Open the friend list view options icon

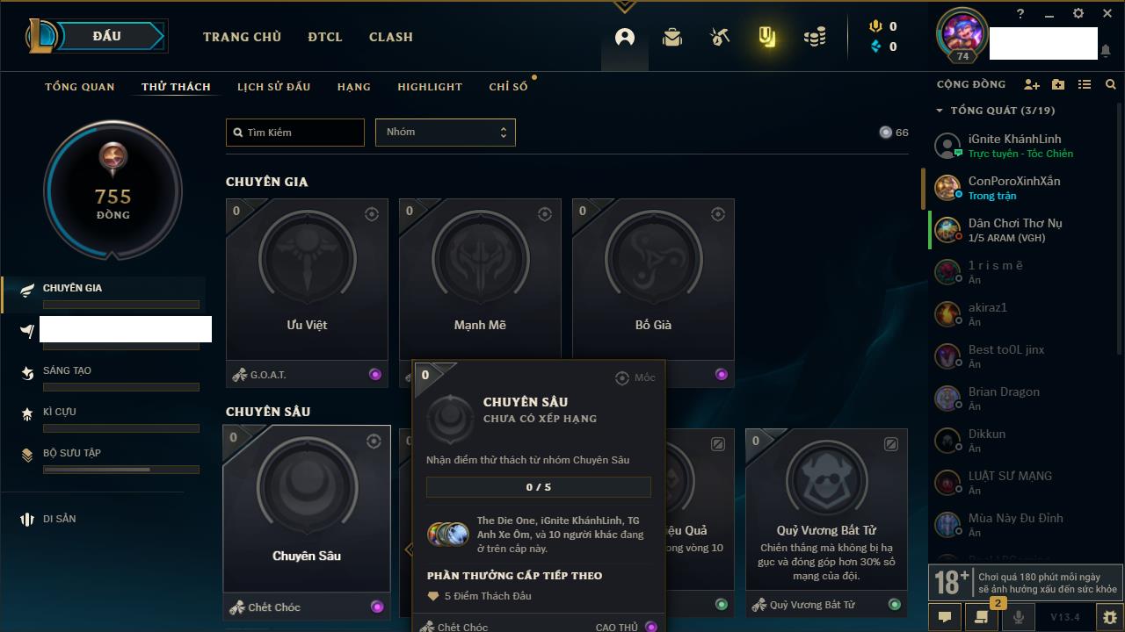click(x=1085, y=84)
